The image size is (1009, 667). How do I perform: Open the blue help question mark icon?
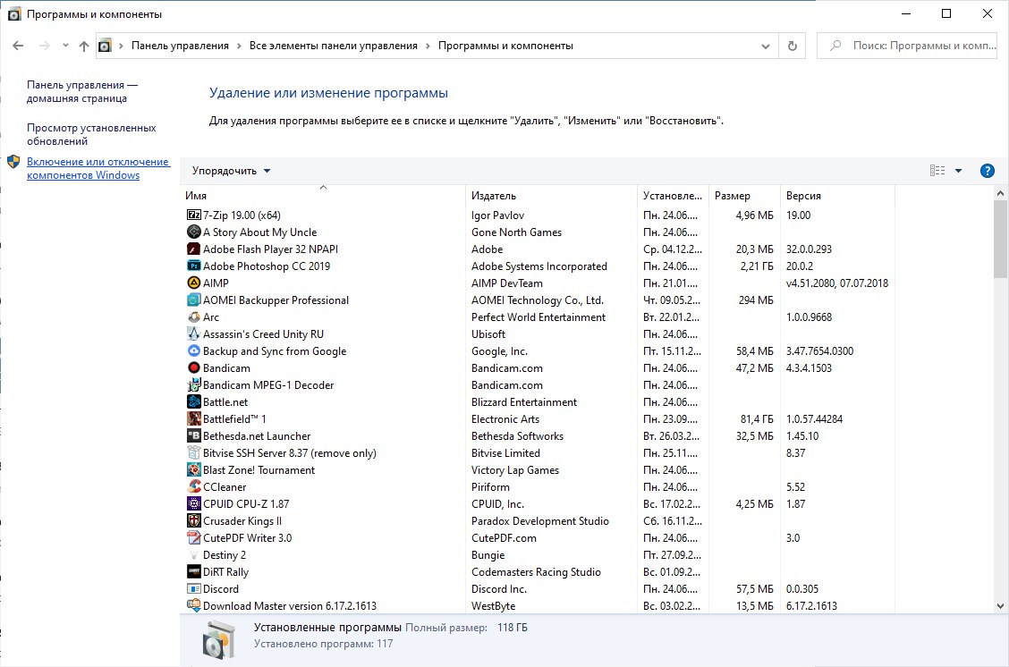point(987,171)
